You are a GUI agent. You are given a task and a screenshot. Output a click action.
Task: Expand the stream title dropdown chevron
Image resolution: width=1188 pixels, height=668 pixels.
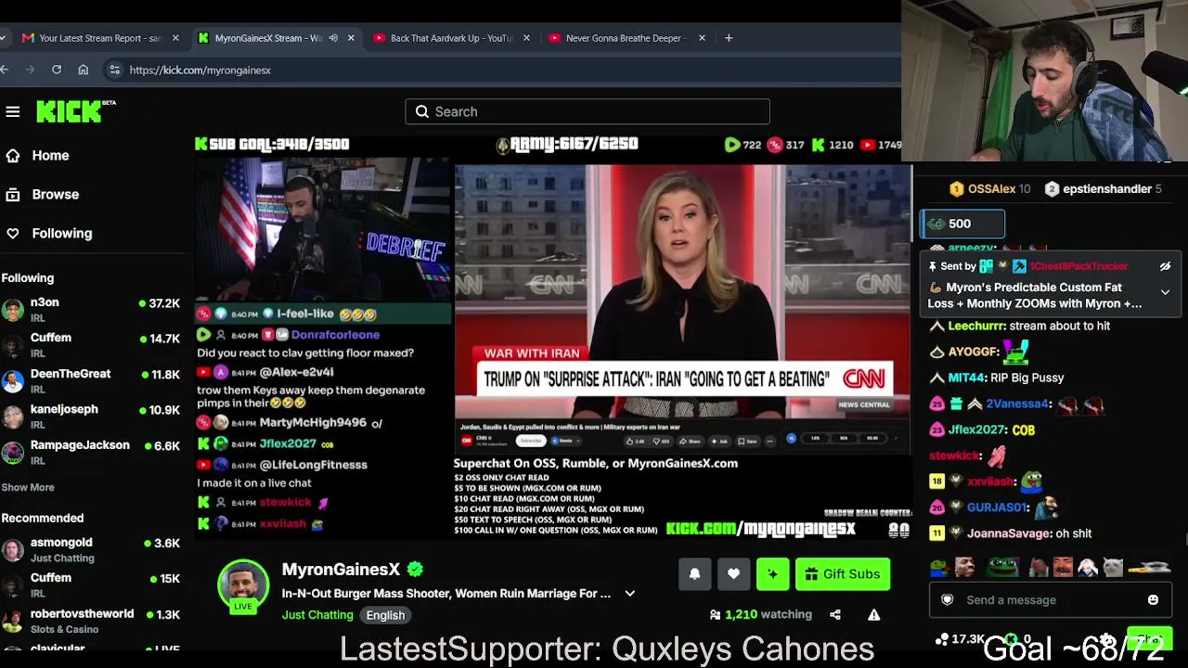click(x=629, y=594)
